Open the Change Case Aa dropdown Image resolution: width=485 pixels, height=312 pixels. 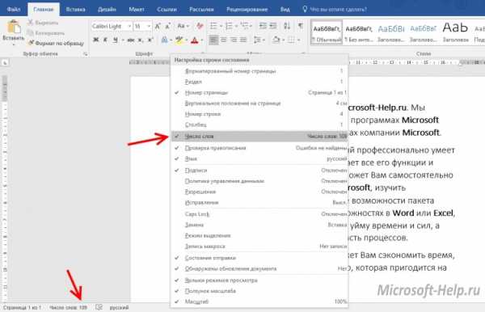pos(183,27)
